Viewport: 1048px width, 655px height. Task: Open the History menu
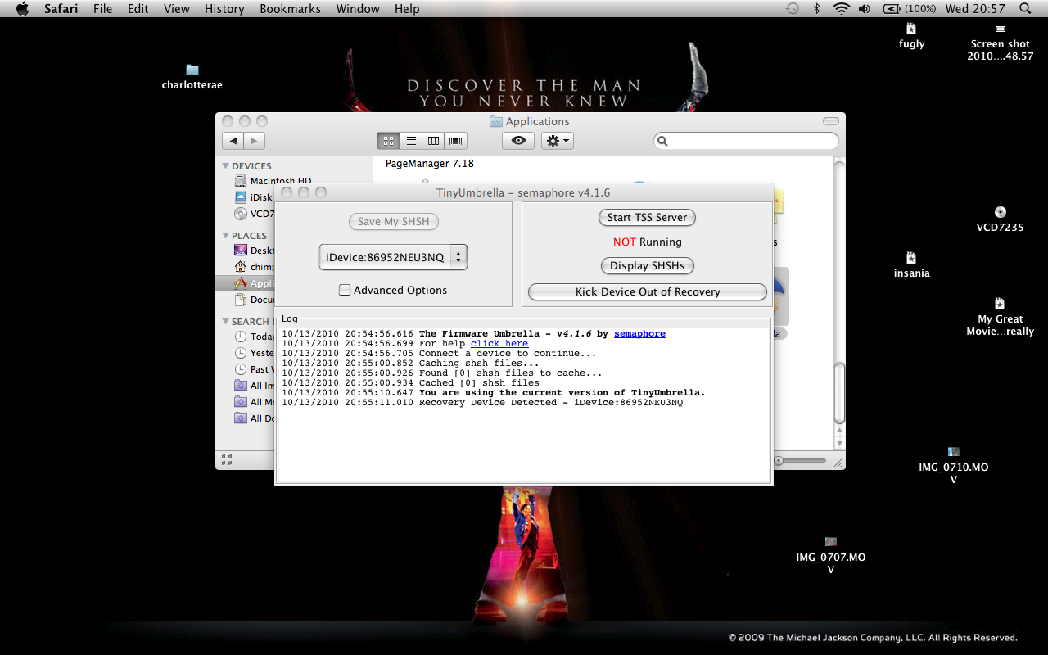click(224, 9)
